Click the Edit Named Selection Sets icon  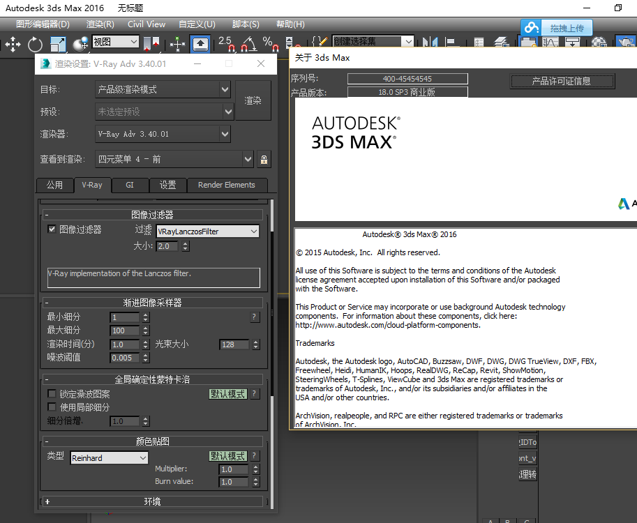coord(320,41)
